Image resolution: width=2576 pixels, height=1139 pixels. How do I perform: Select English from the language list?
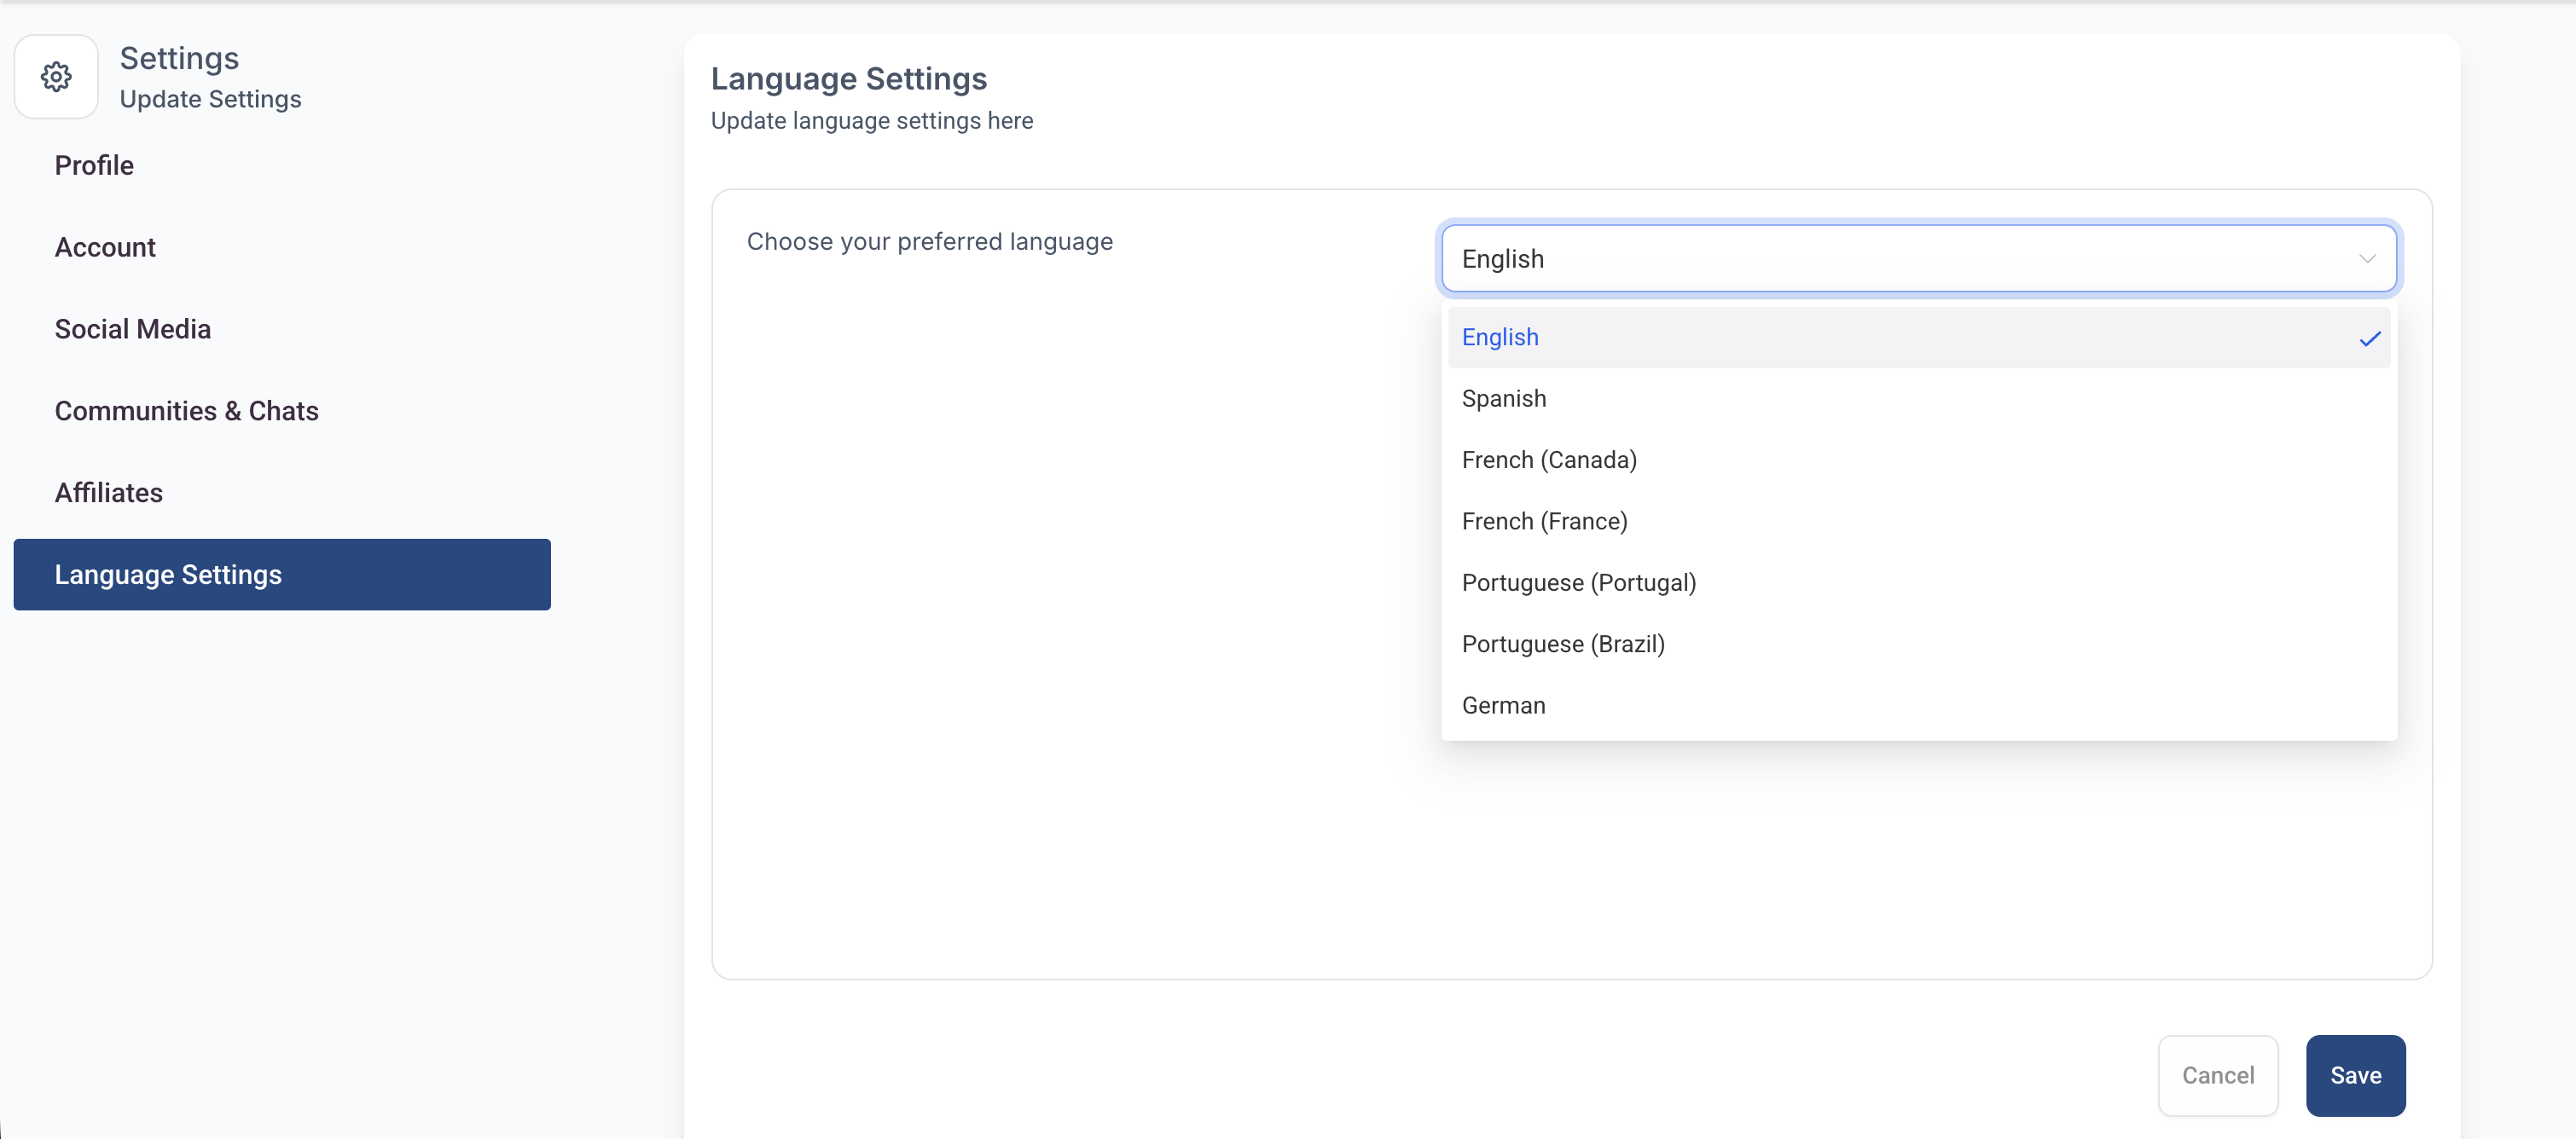pyautogui.click(x=1500, y=338)
